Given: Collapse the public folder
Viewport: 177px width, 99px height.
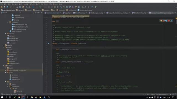Looking at the screenshot, I should click(x=6, y=73).
